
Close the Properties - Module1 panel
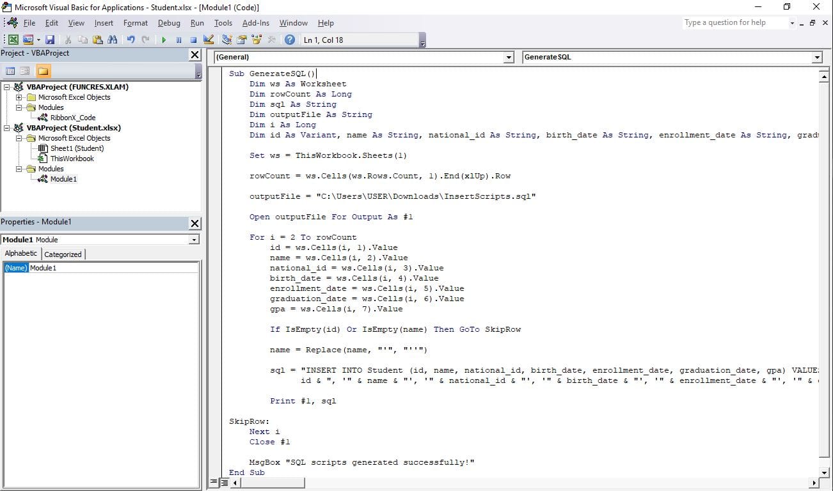pos(194,223)
